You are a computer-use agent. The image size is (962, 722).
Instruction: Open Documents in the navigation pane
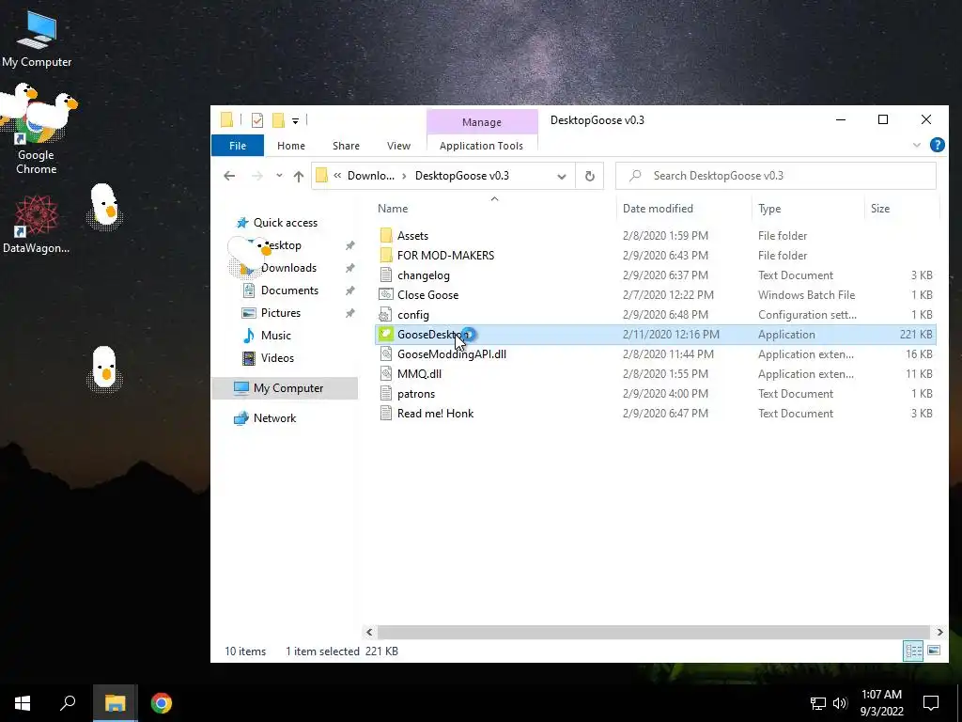(x=289, y=290)
